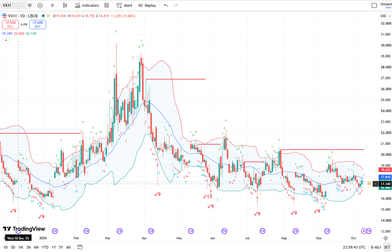Redo the chart action
The width and height of the screenshot is (392, 252).
pos(176,5)
